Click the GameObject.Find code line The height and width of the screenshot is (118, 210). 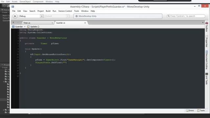pos(75,60)
